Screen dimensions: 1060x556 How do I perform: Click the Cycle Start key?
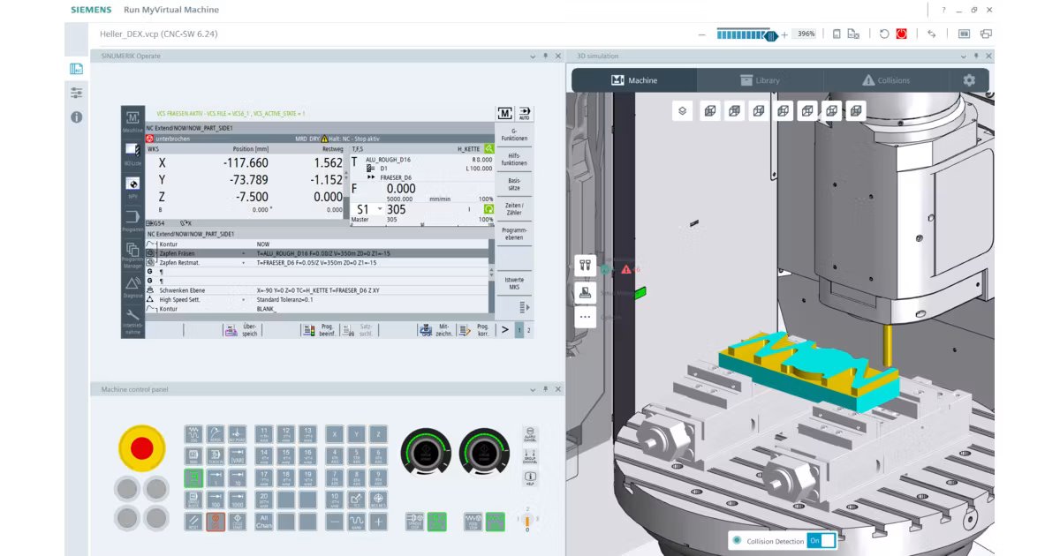pos(238,522)
